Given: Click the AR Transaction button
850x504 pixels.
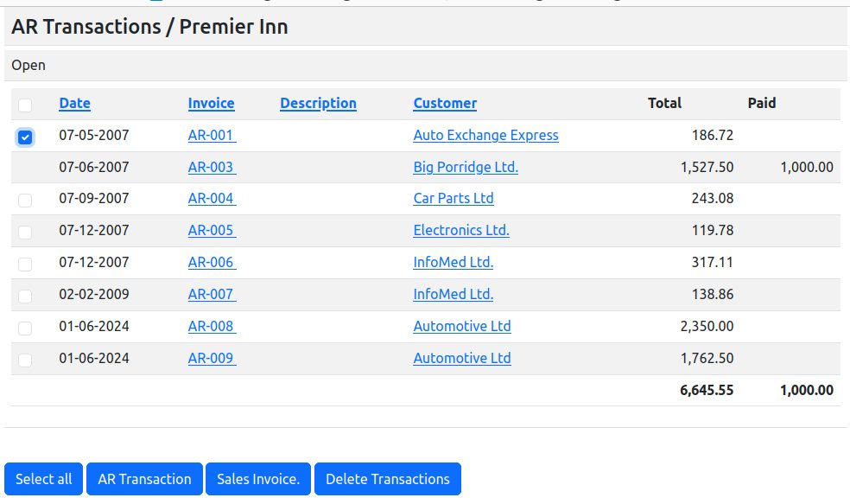Looking at the screenshot, I should [x=144, y=479].
